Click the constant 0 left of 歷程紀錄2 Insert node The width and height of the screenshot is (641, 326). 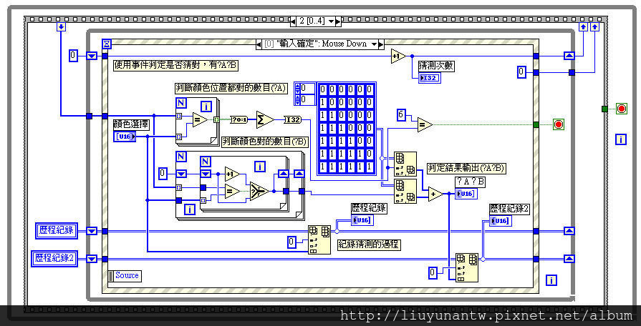click(433, 272)
